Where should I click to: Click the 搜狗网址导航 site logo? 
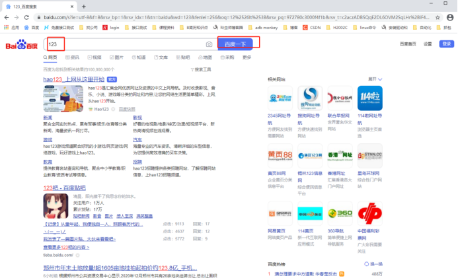click(310, 98)
